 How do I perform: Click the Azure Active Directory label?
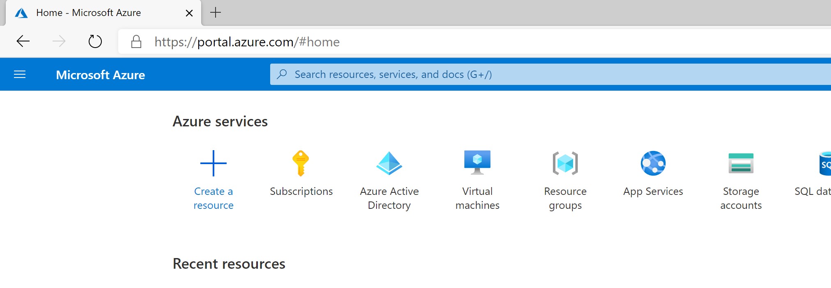389,198
